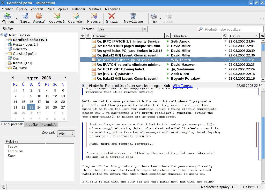The image size is (265, 190).
Task: Sort by junk status column icon
Action: [225, 36]
